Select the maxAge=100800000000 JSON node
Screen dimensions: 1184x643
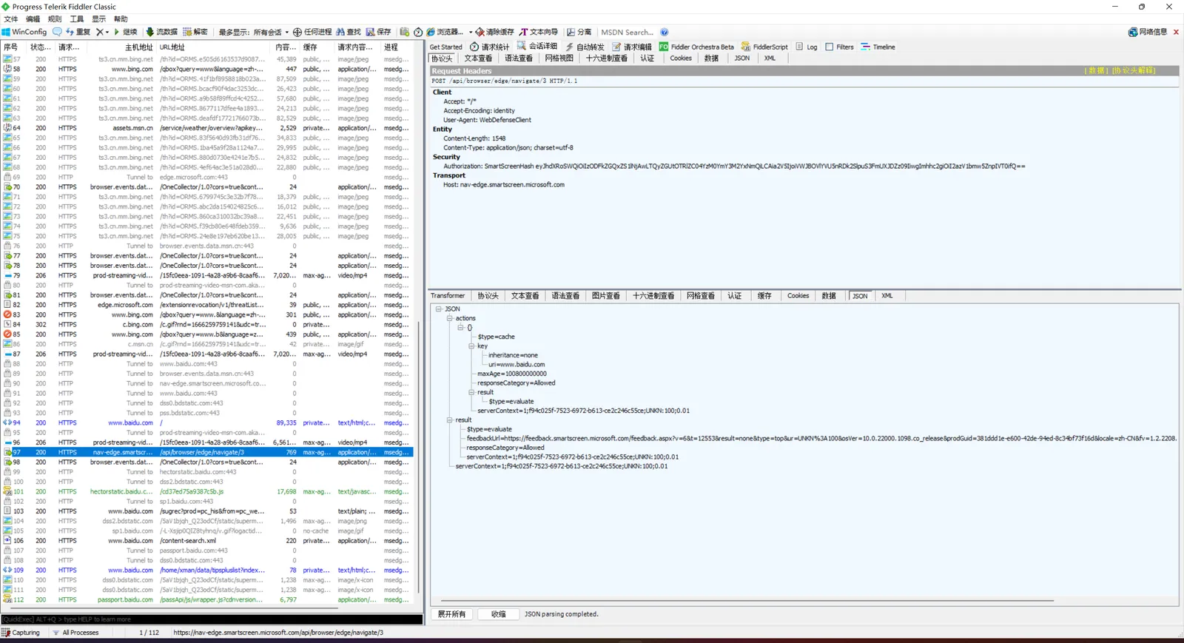pyautogui.click(x=512, y=374)
